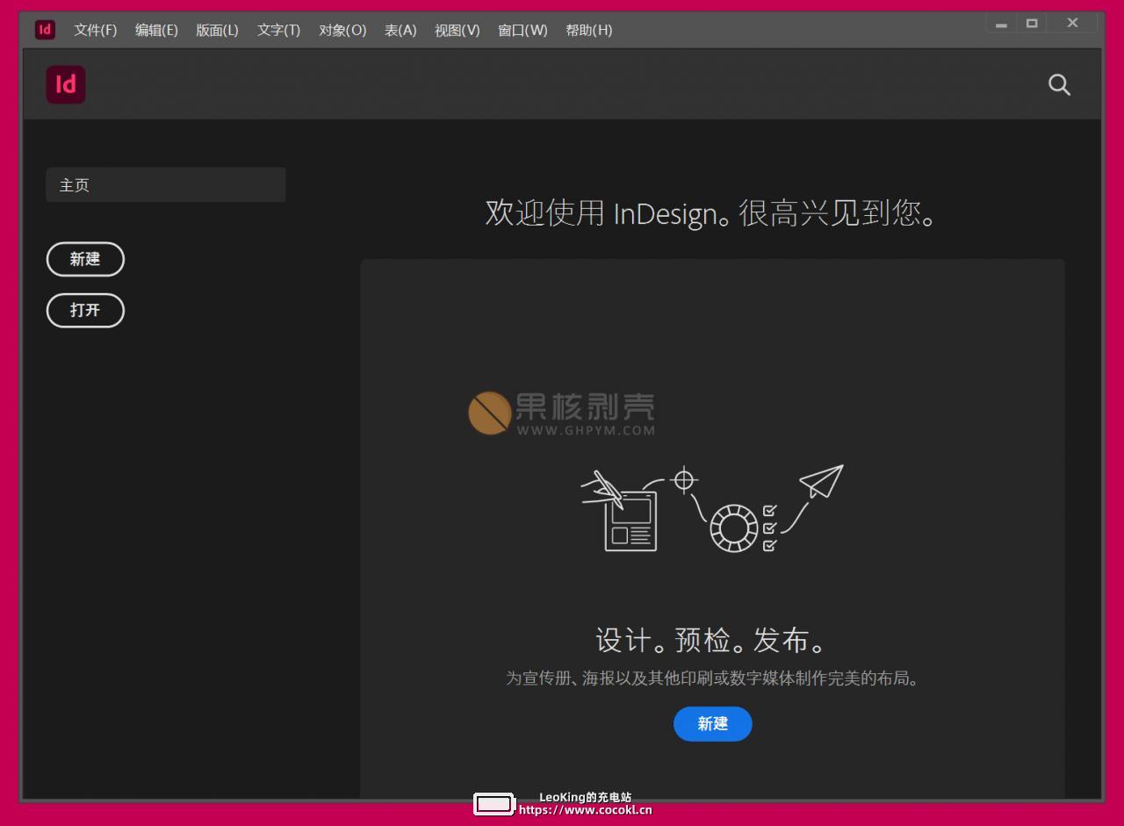
Task: Minimize the InDesign window
Action: pos(1001,24)
